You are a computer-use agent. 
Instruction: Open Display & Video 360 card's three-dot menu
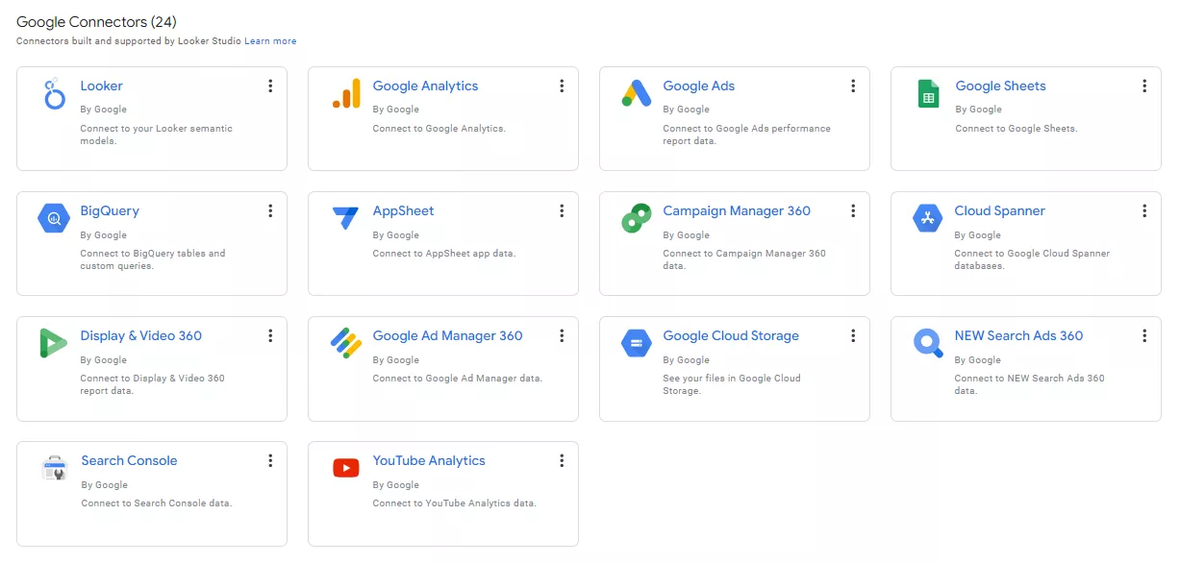[270, 336]
